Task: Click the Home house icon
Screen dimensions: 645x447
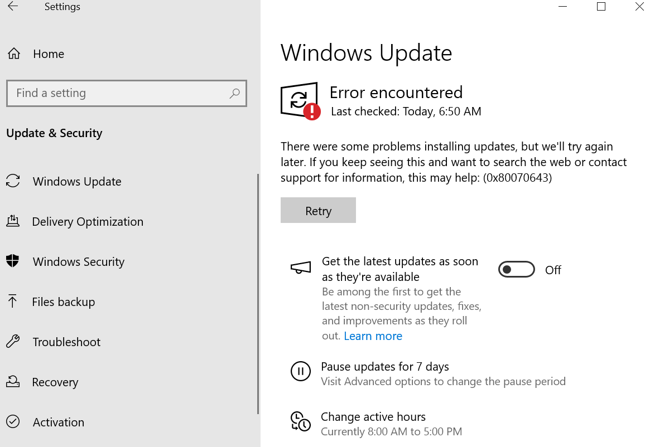Action: (14, 54)
